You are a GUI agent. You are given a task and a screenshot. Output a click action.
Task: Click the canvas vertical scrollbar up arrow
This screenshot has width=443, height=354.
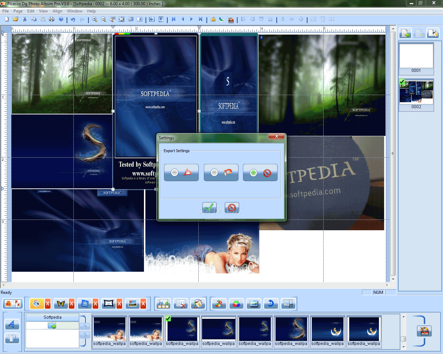pos(393,29)
